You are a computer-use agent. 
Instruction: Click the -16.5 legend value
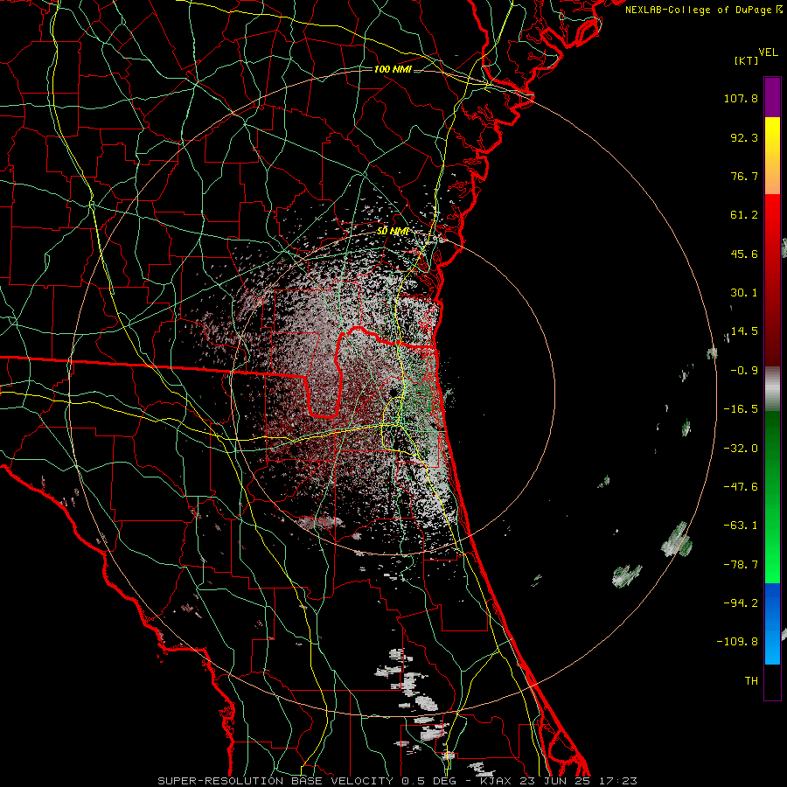point(741,409)
